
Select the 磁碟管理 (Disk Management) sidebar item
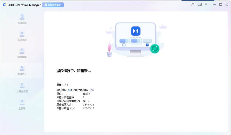tap(22, 70)
